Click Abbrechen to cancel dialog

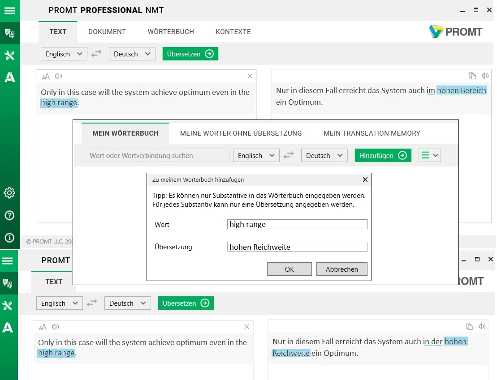point(341,269)
